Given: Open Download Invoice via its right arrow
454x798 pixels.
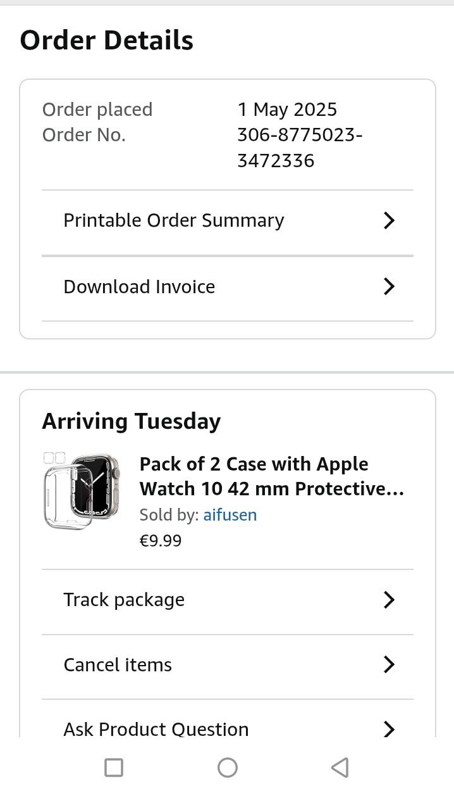Looking at the screenshot, I should [x=389, y=286].
